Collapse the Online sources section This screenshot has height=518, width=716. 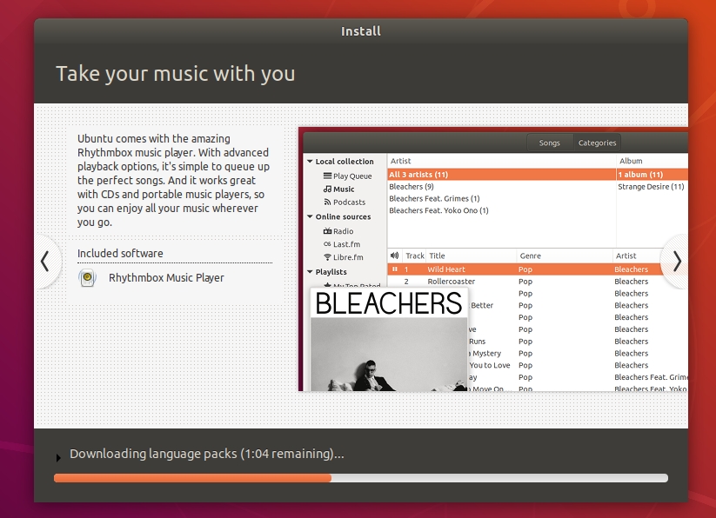point(309,217)
